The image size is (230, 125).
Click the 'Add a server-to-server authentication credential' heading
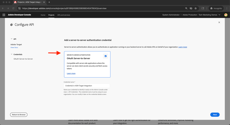[x=88, y=40]
